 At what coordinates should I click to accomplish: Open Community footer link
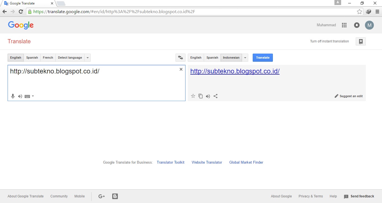[x=59, y=196]
